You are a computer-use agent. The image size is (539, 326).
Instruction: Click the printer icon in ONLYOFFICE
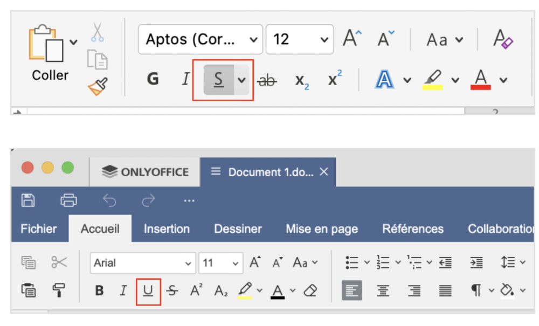(68, 200)
